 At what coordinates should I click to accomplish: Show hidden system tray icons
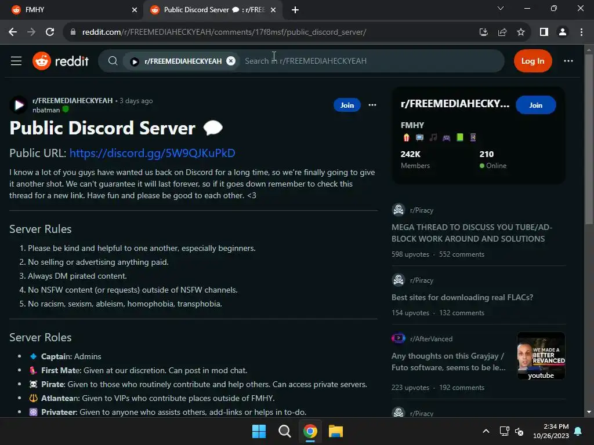[486, 431]
